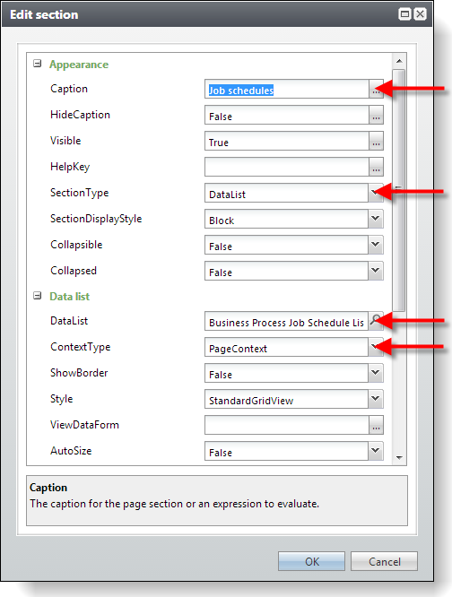This screenshot has height=597, width=452.
Task: Click the HelpKey ellipsis button
Action: pos(376,167)
